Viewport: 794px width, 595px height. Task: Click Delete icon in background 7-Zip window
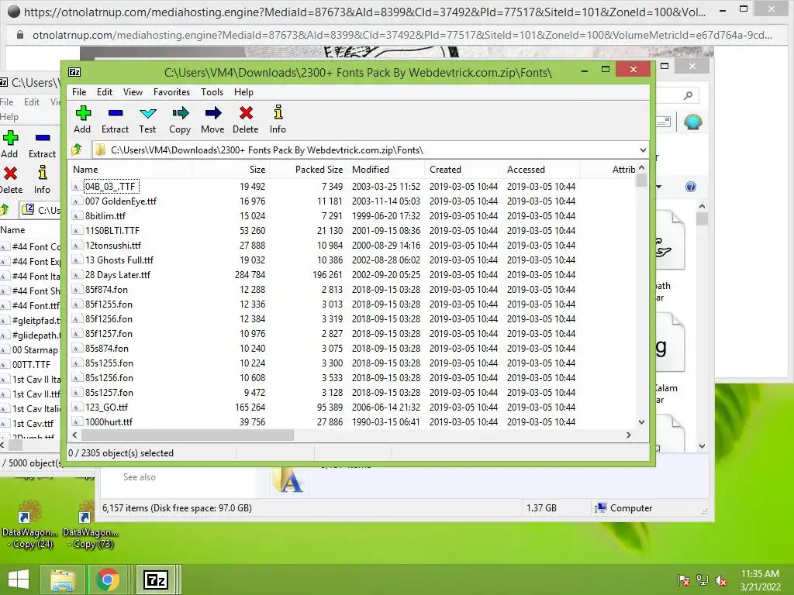(10, 174)
